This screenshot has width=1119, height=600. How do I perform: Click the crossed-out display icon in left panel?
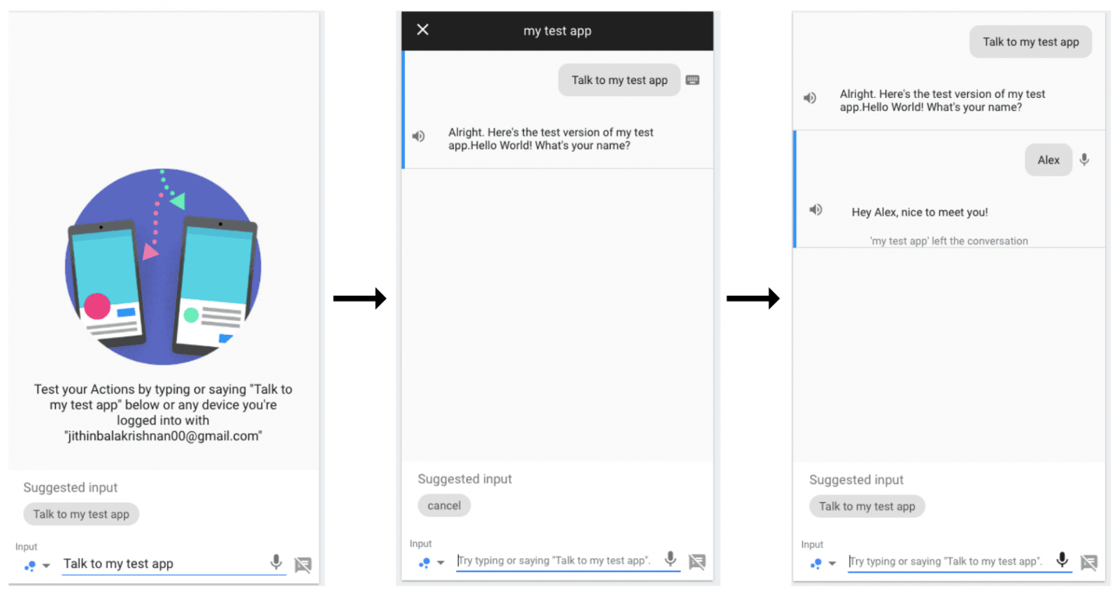point(303,564)
